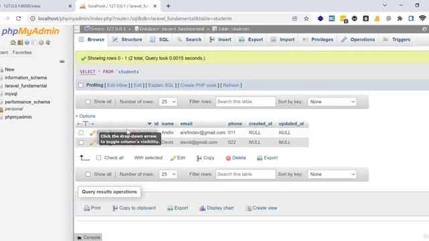Open the Search tab
The width and height of the screenshot is (429, 241).
189,39
